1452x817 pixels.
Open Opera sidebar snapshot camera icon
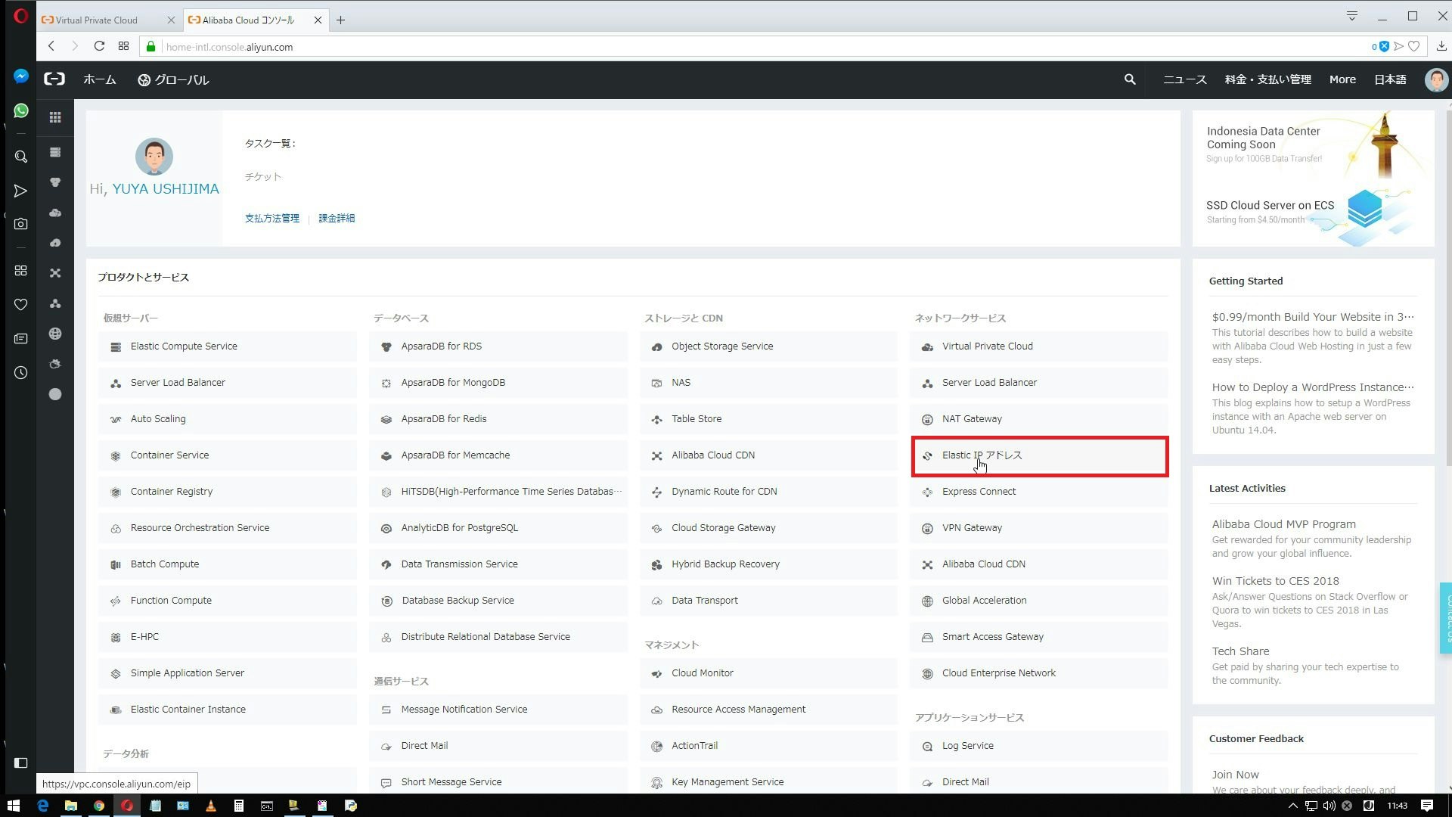(x=21, y=224)
